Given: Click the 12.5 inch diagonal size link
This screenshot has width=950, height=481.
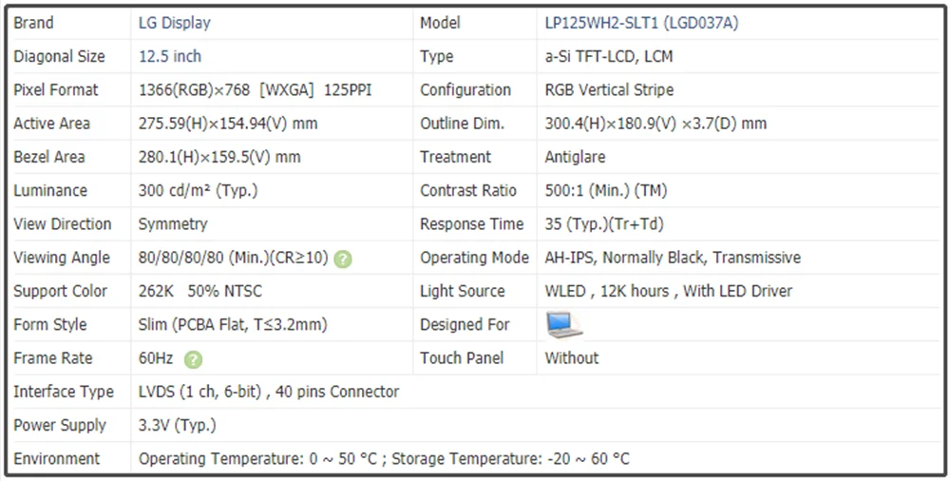Looking at the screenshot, I should coord(170,56).
